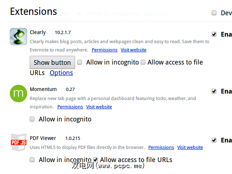
Task: Open Momentum's Permissions link
Action: tap(70, 107)
